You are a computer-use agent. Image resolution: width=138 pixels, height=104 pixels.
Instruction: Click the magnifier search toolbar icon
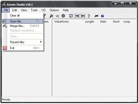point(51,16)
